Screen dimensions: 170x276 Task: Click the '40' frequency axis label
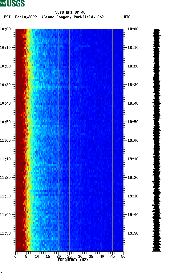[x=102, y=257]
